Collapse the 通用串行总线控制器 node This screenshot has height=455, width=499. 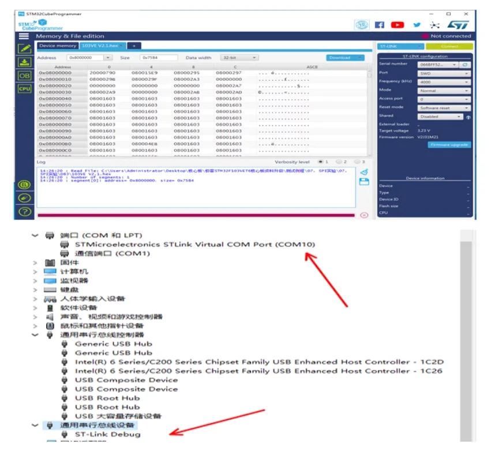[x=35, y=334]
